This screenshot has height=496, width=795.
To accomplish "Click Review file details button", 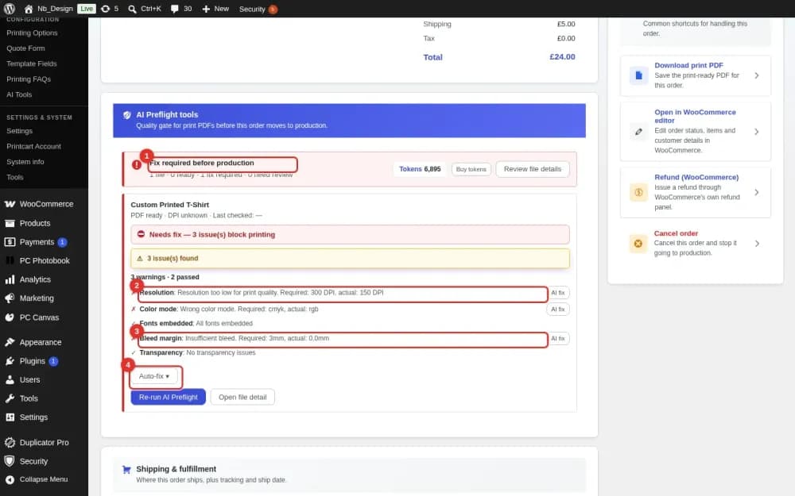I will point(533,169).
